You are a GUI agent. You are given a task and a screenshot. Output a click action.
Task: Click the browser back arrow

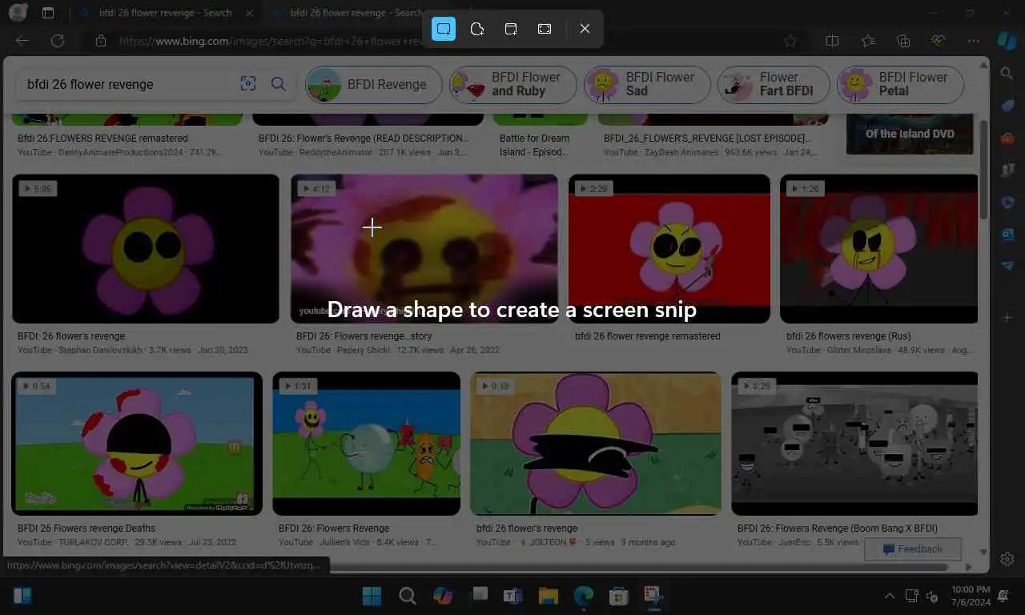(x=22, y=41)
